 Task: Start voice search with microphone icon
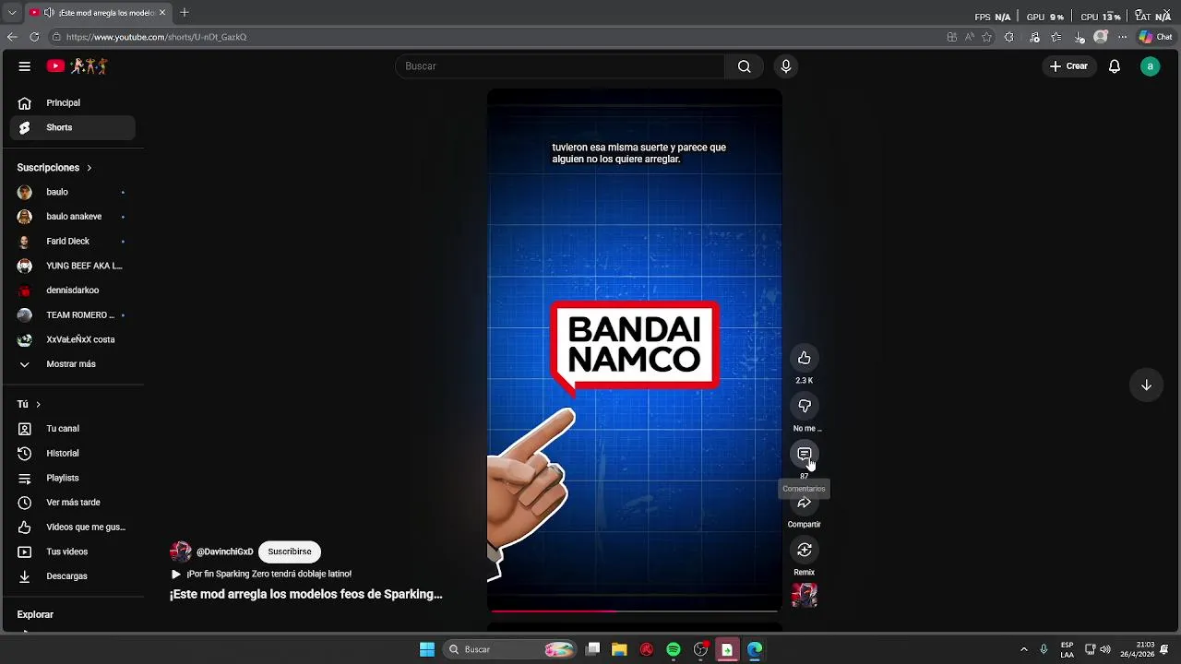click(x=786, y=66)
